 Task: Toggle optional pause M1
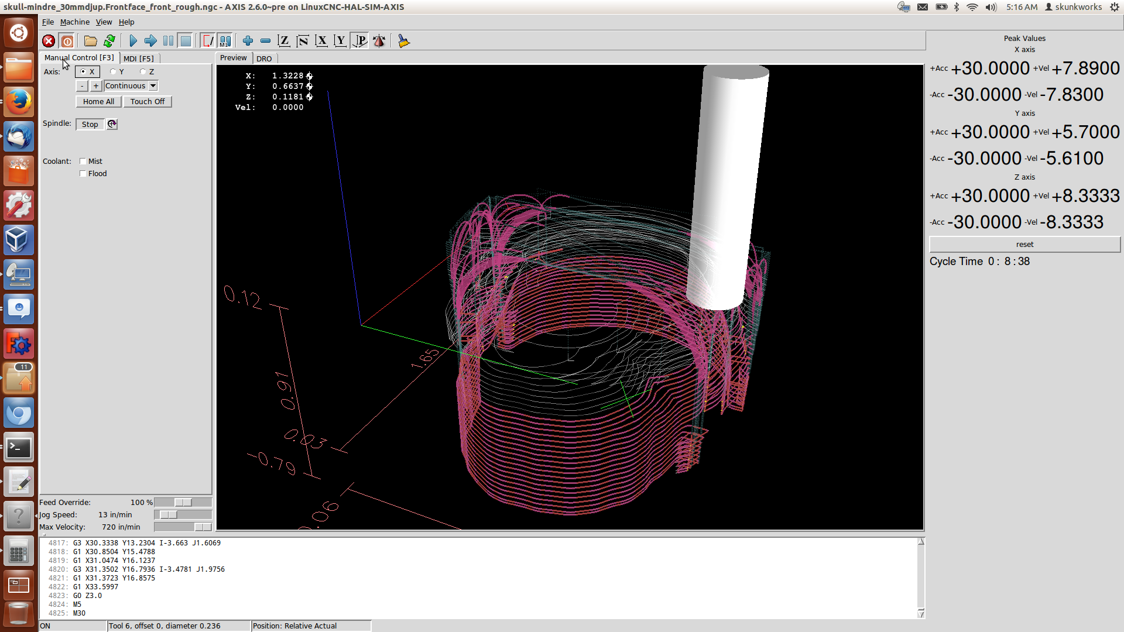pos(225,41)
